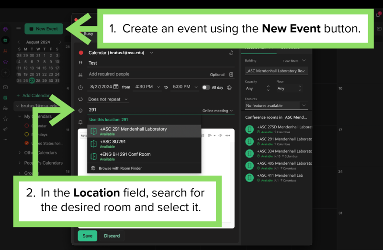
Task: Select +ENG BH 291 Conf Room suggestion
Action: tap(144, 157)
